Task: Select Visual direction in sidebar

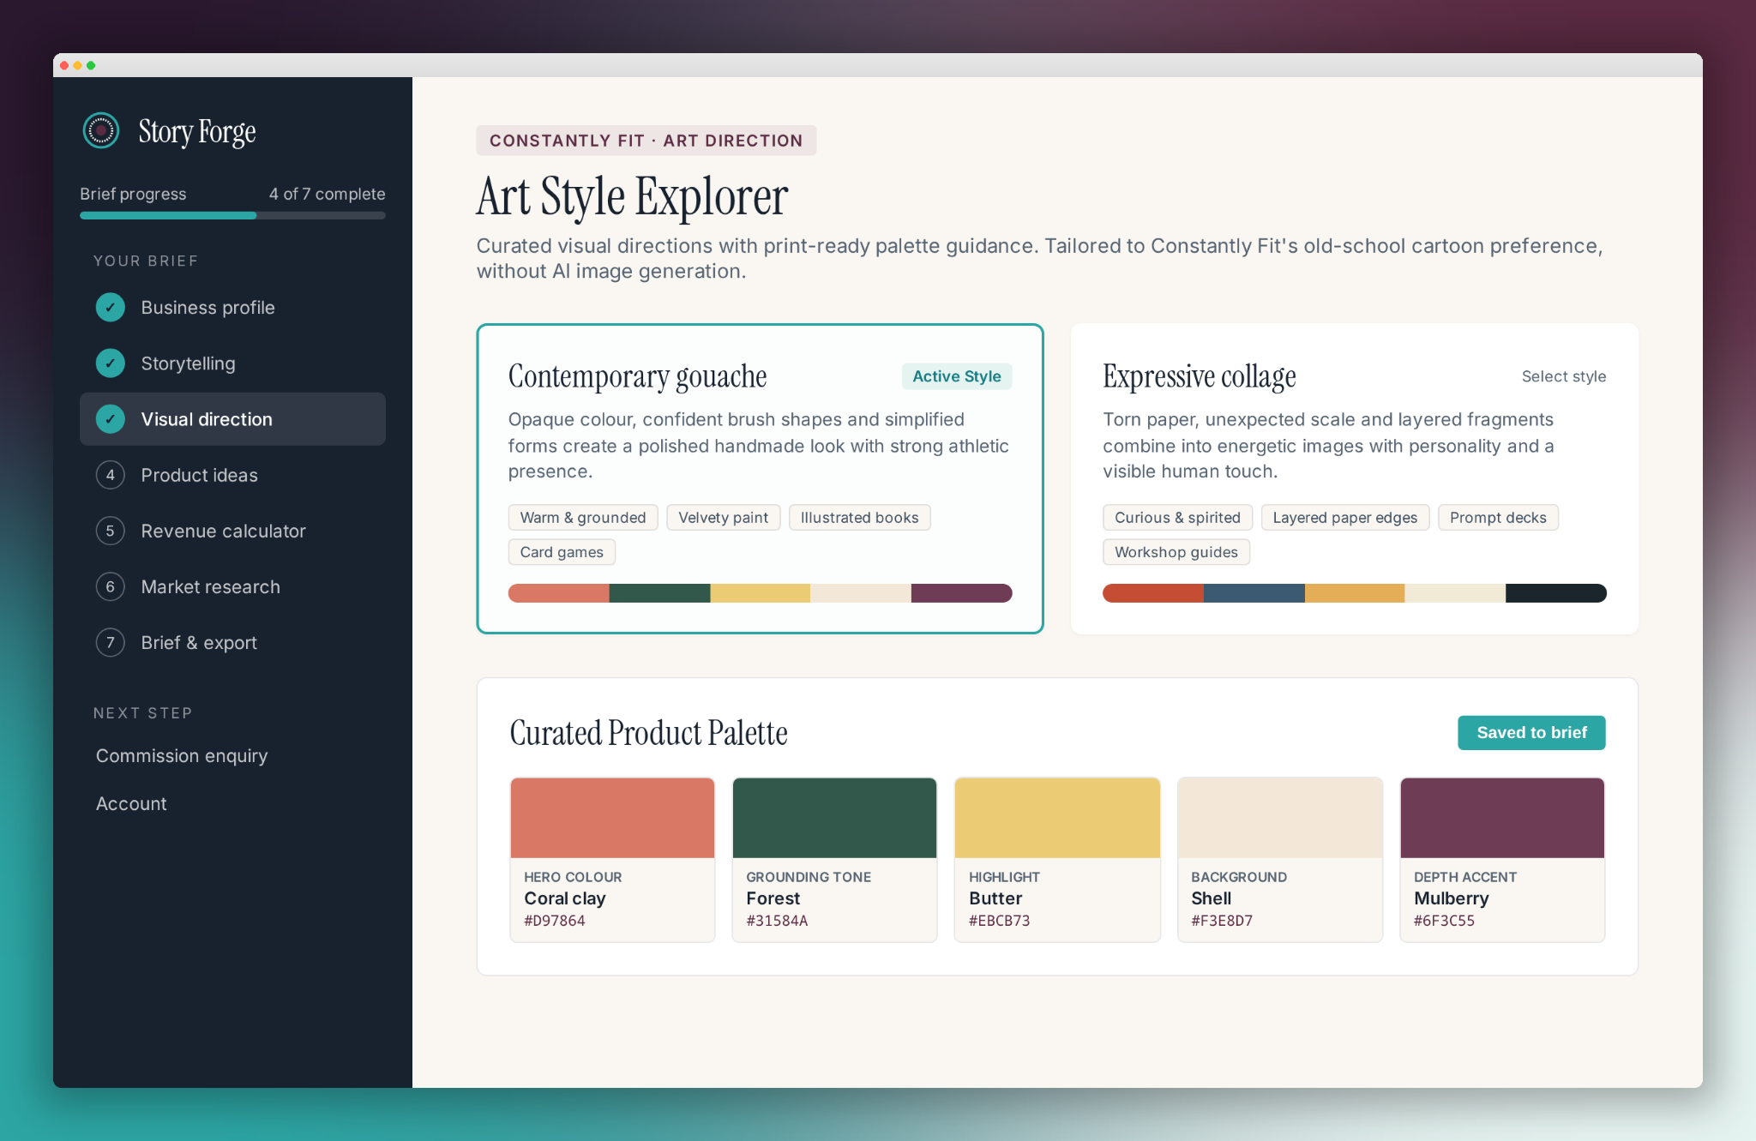Action: (x=232, y=419)
